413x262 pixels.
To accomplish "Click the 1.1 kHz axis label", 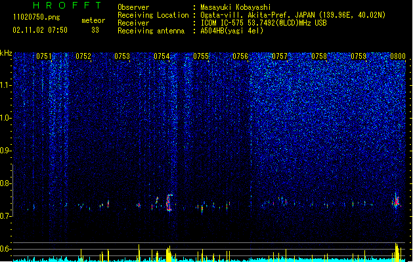I will tap(6, 85).
